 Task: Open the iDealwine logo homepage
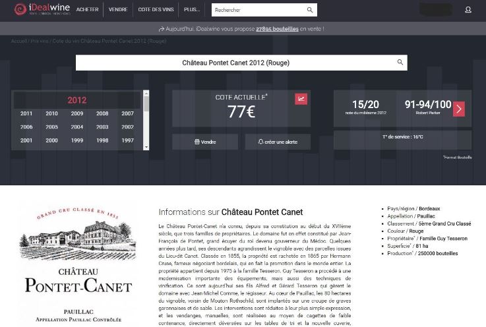42,9
